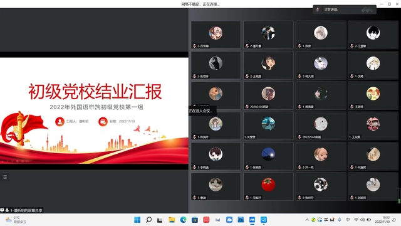Select the night-moon avatar participant tile
401x226 pixels.
tap(268, 156)
